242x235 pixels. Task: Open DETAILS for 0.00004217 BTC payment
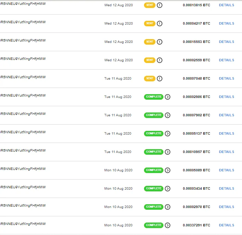tap(226, 24)
